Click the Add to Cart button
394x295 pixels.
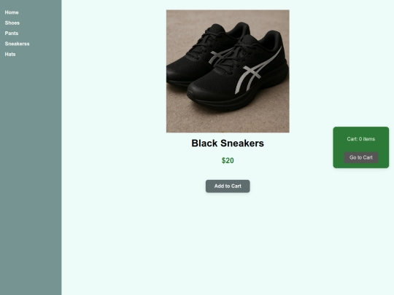pos(228,186)
